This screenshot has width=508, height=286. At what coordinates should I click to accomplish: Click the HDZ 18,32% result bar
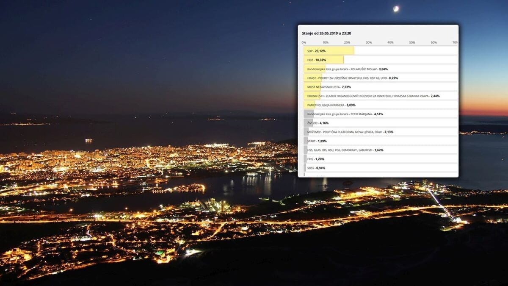[323, 60]
